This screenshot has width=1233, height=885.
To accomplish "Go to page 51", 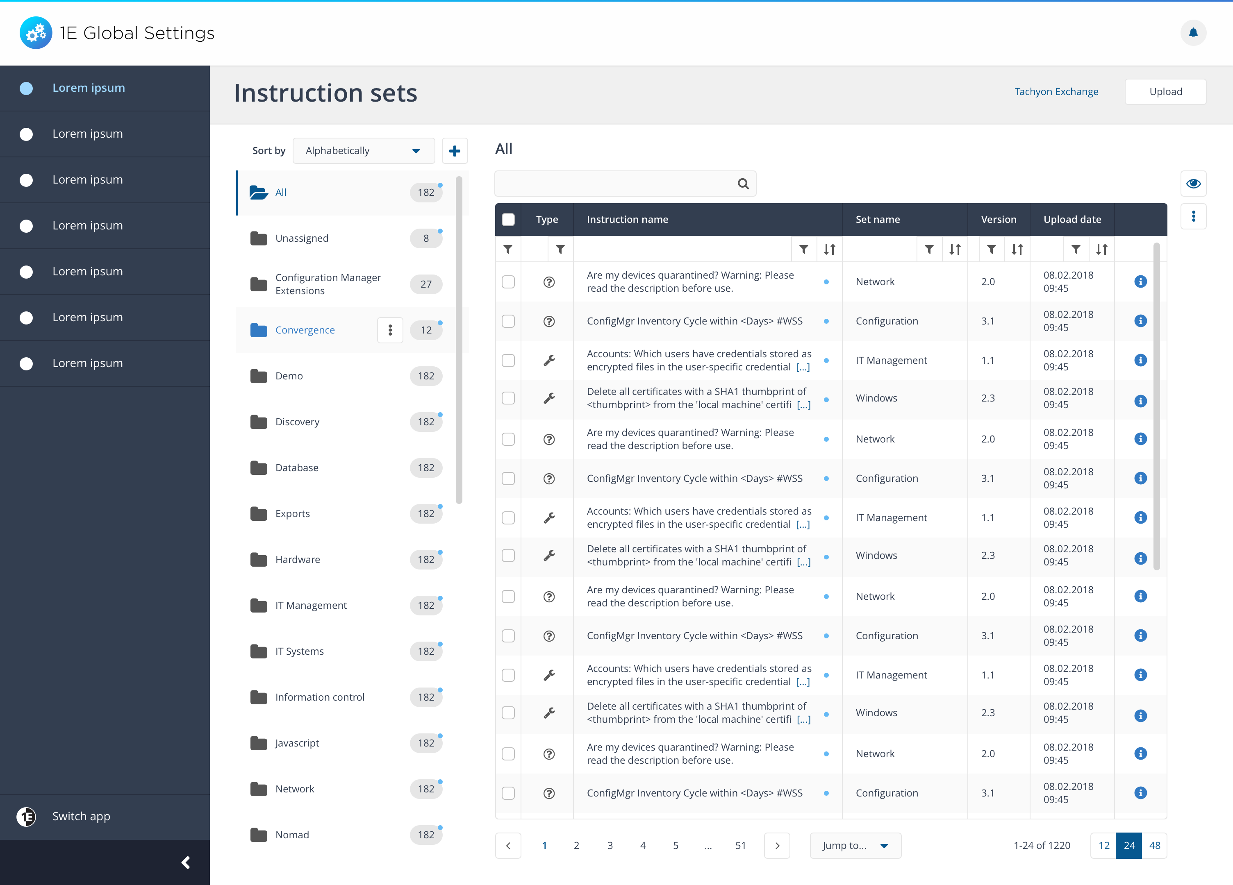I will click(x=740, y=845).
